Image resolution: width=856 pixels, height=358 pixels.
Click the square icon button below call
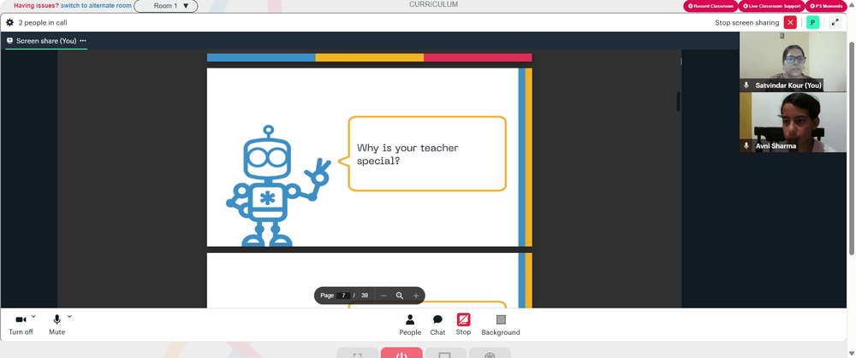click(x=445, y=353)
